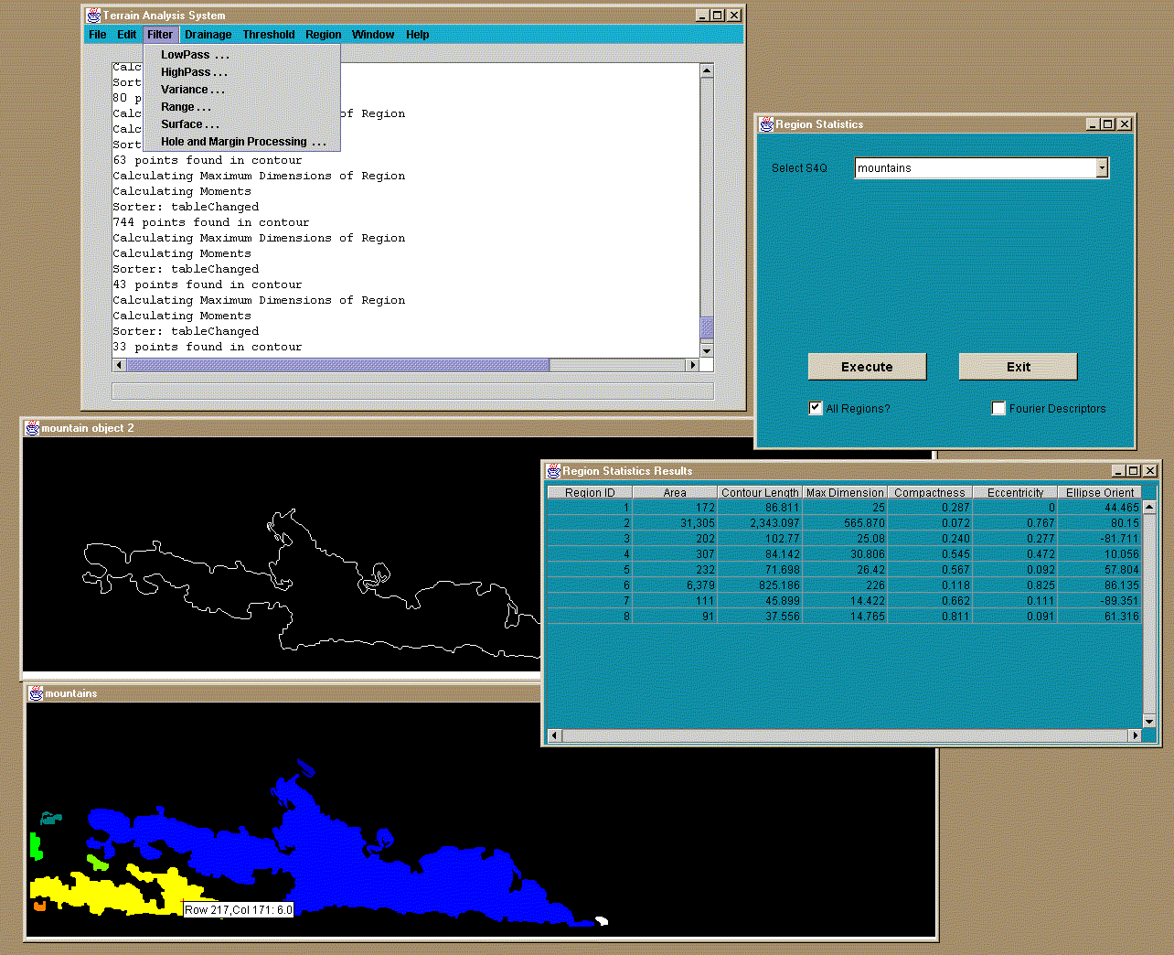Click the results table scroll-right arrow
This screenshot has height=955, width=1174.
point(1136,735)
